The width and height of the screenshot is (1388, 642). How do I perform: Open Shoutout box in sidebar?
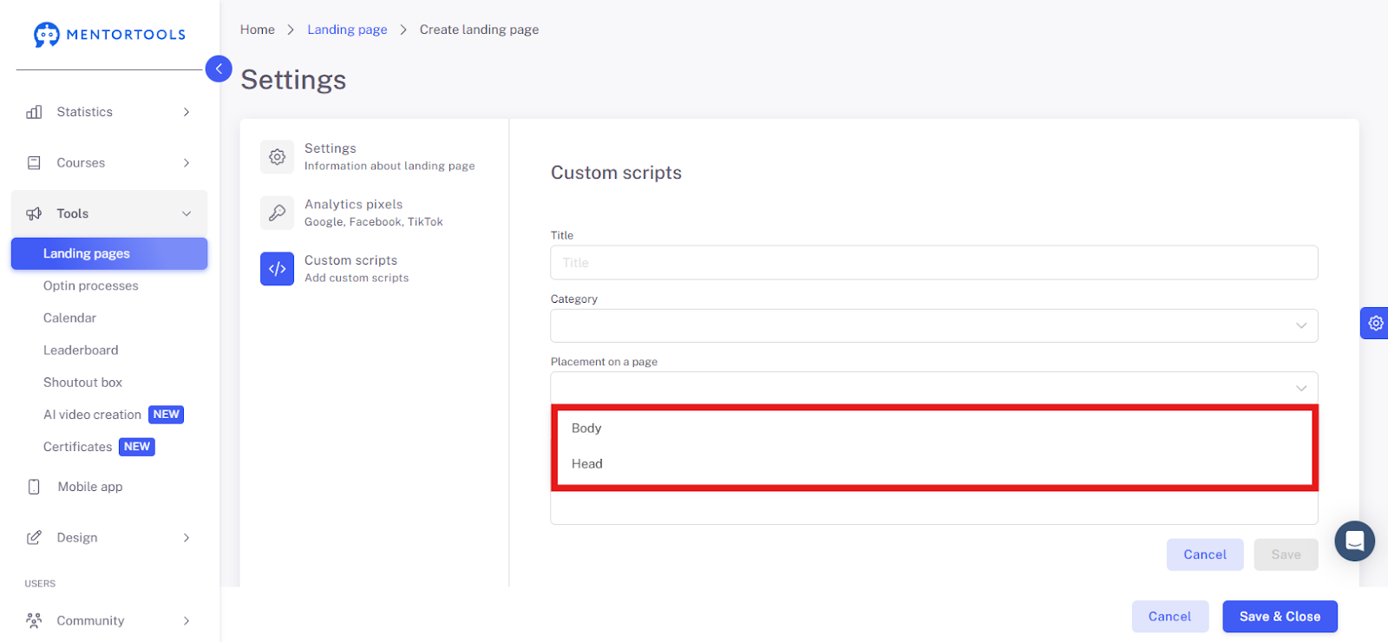[x=82, y=382]
